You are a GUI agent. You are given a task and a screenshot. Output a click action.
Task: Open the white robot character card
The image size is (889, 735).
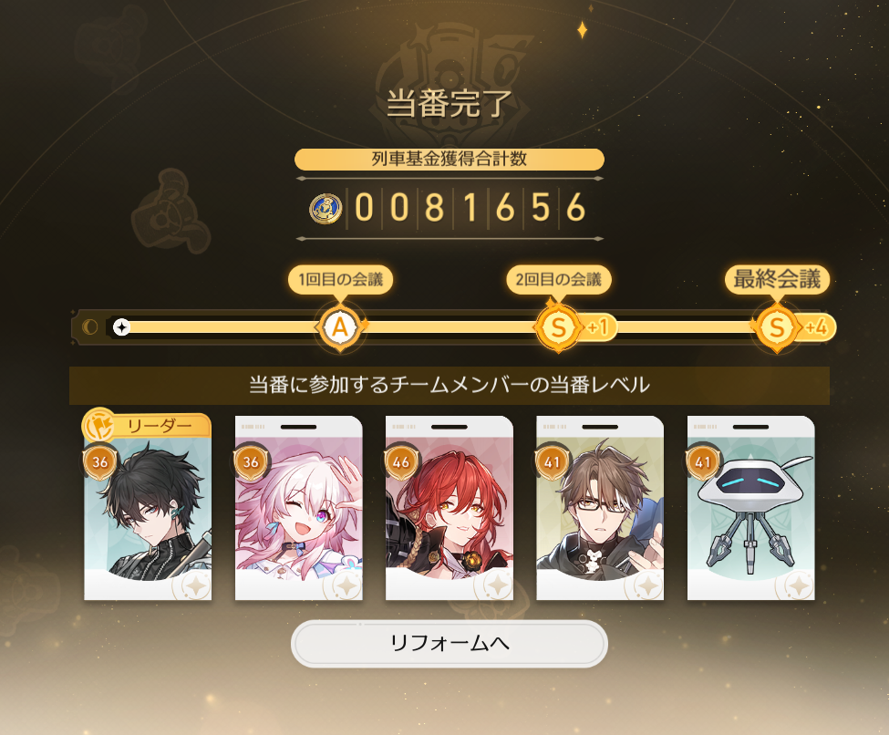(x=750, y=508)
